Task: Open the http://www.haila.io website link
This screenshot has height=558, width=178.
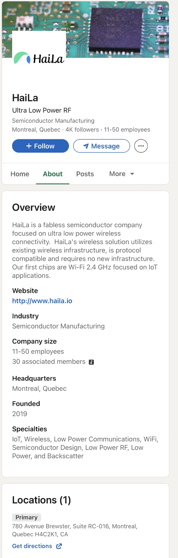Action: coord(42,301)
